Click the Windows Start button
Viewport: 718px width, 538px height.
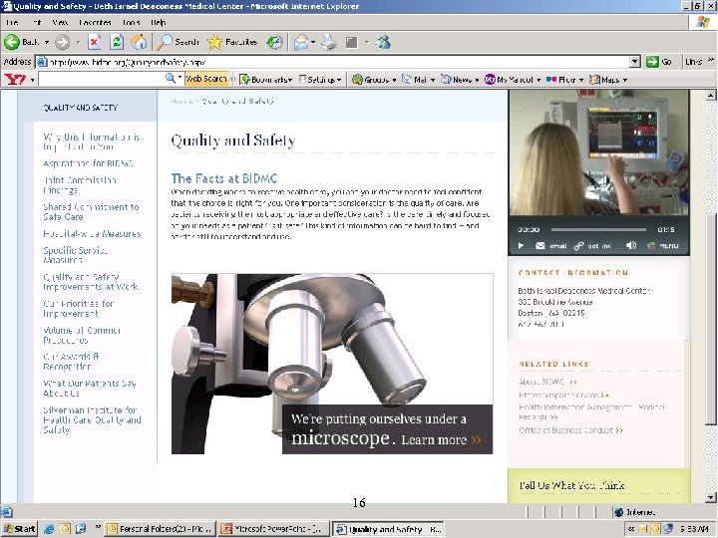click(x=19, y=529)
